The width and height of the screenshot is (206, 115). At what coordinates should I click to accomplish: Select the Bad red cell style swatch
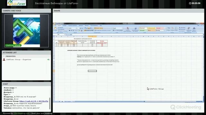[x=160, y=28]
